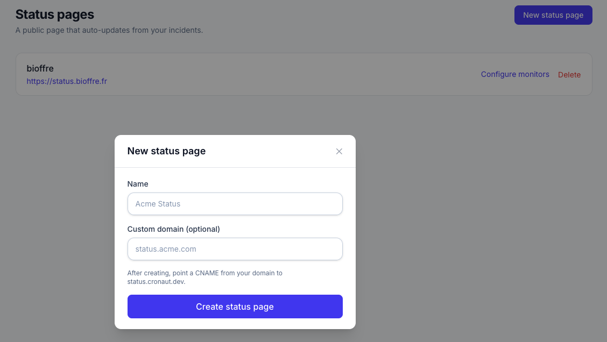The height and width of the screenshot is (342, 607).
Task: Click the top-right New status page button
Action: (x=553, y=15)
